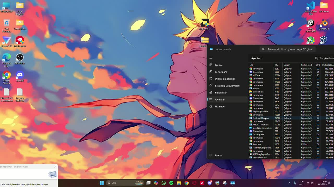Click the Task Manager process search box
Image resolution: width=334 pixels, height=187 pixels.
pos(289,49)
